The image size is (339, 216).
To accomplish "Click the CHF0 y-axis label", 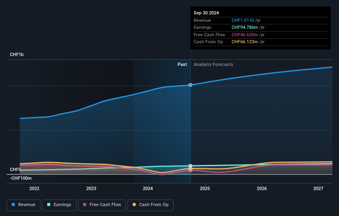I will click(x=15, y=169).
